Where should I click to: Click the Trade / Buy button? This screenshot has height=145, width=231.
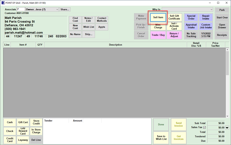click(158, 35)
